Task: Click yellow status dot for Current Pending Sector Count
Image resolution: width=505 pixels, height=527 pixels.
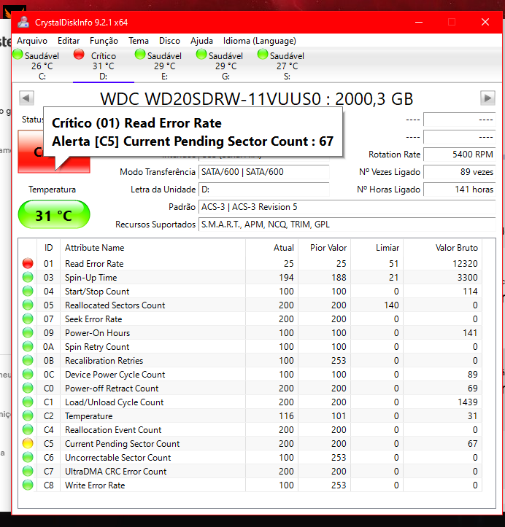Action: tap(28, 444)
